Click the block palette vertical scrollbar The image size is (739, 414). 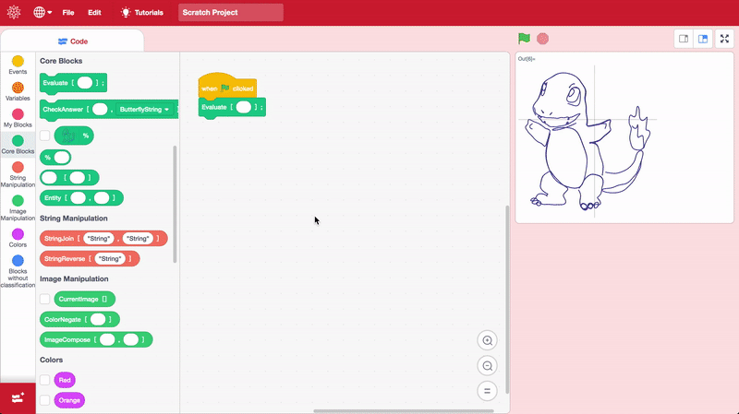click(x=175, y=204)
